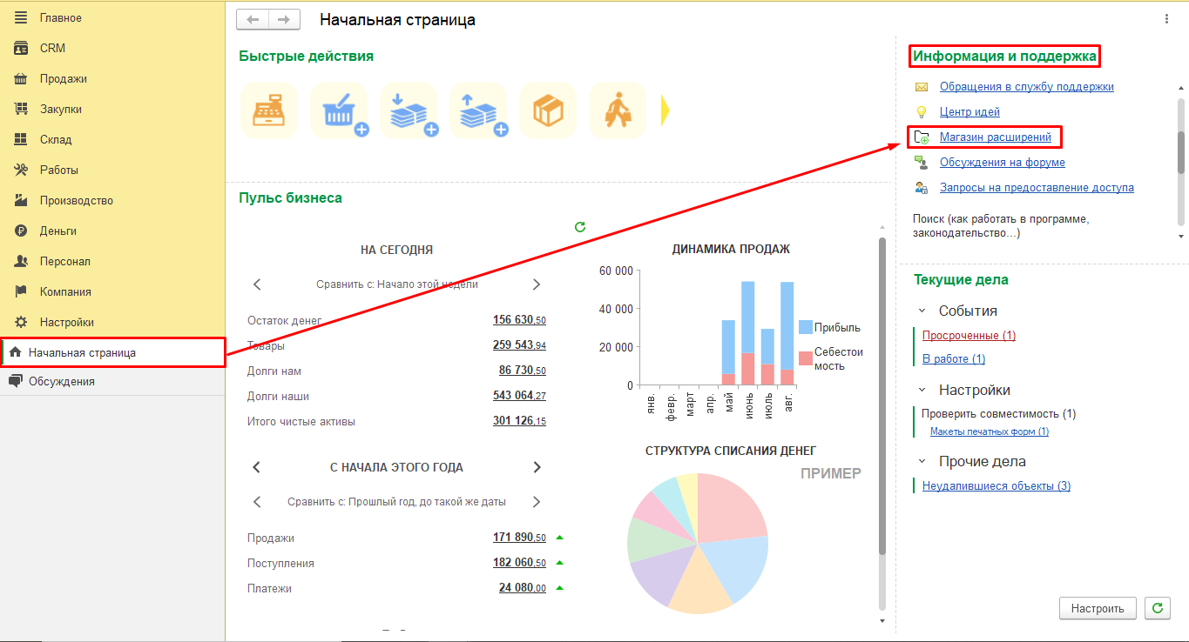The width and height of the screenshot is (1189, 642).
Task: Click the blue Прибыль legend swatch
Action: point(805,327)
